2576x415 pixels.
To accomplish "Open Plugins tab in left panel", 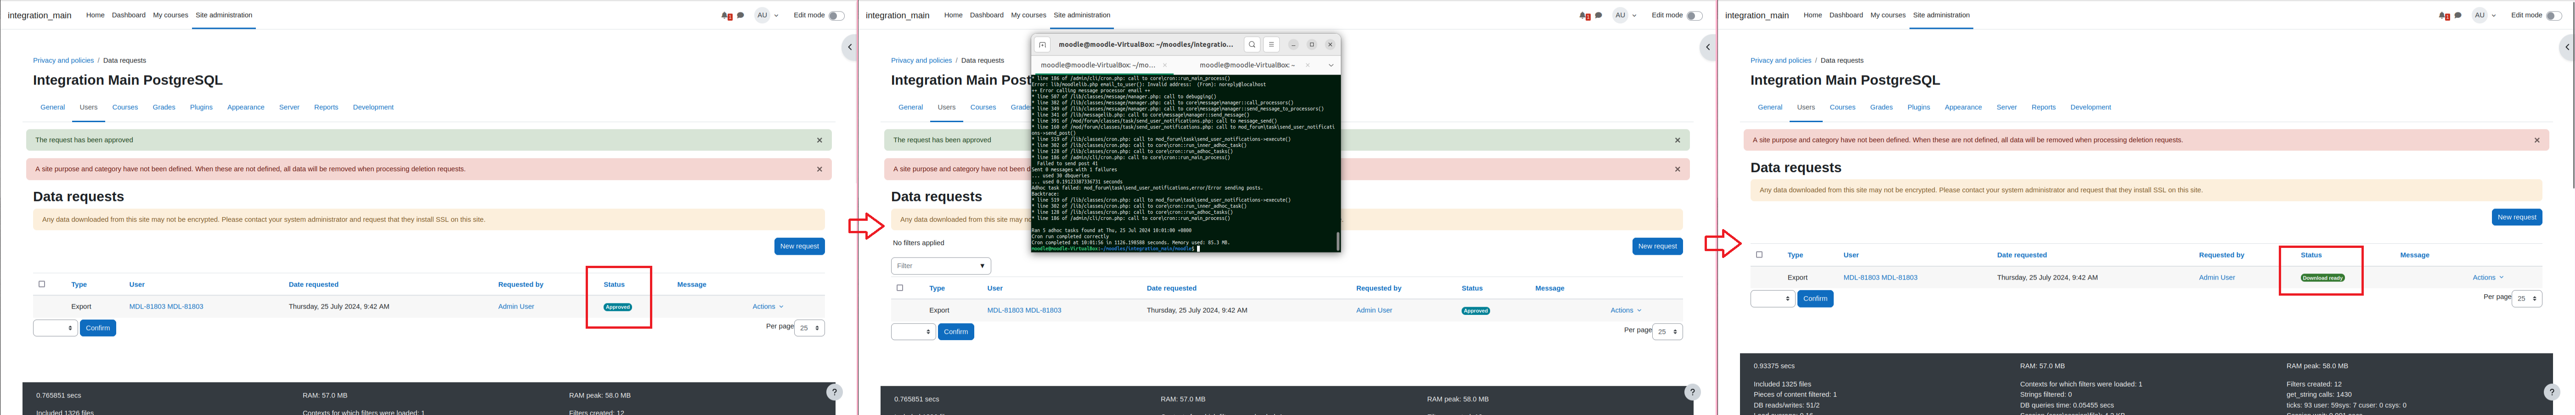I will (x=201, y=107).
